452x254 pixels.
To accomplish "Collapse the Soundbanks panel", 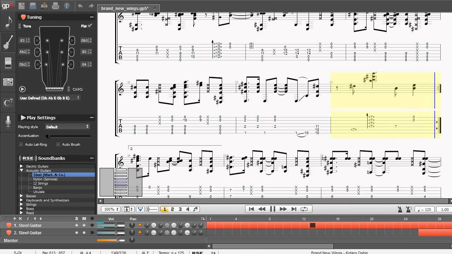I will [91, 158].
